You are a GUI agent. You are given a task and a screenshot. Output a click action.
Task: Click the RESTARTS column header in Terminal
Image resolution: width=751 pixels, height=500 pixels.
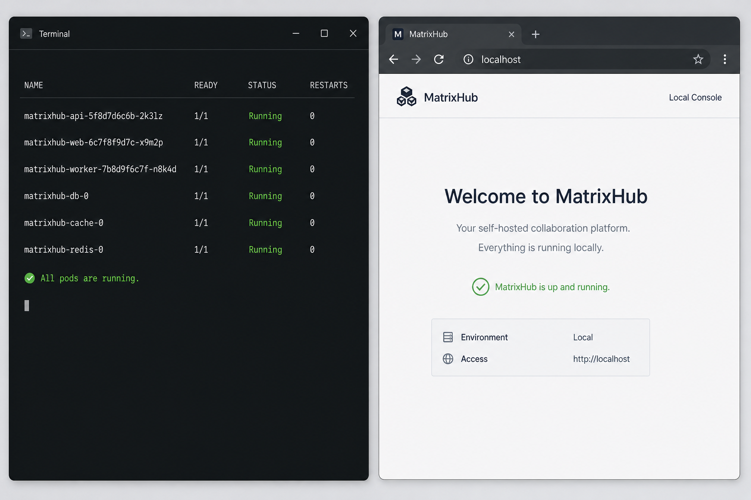(x=329, y=85)
